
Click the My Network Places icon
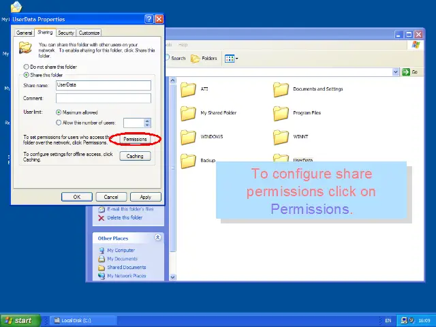coord(102,276)
